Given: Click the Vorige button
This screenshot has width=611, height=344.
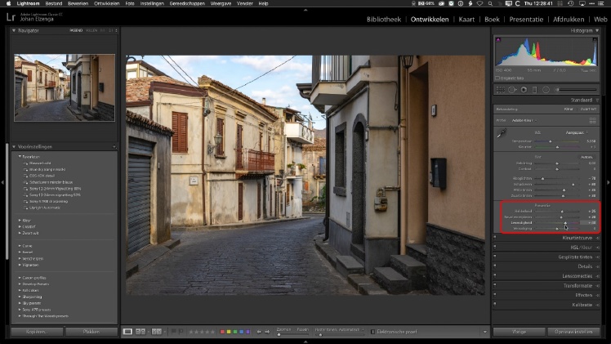Looking at the screenshot, I should 519,332.
